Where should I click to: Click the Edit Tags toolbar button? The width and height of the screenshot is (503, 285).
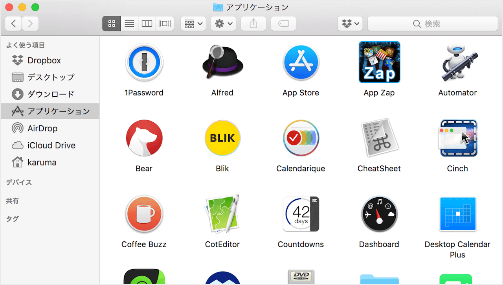click(x=283, y=24)
